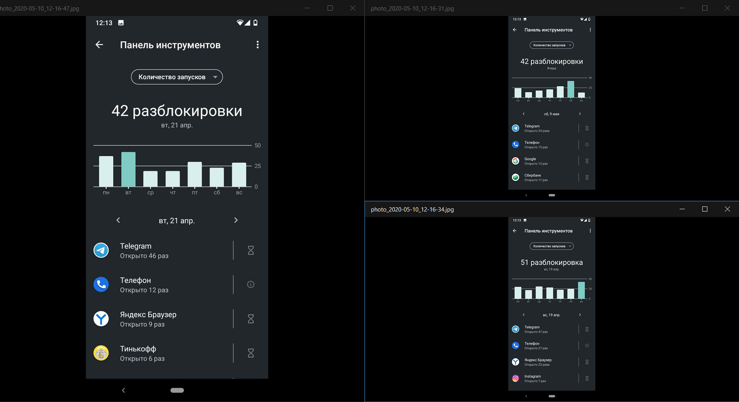Select the вс bar in the large chart
The image size is (739, 402).
(239, 174)
